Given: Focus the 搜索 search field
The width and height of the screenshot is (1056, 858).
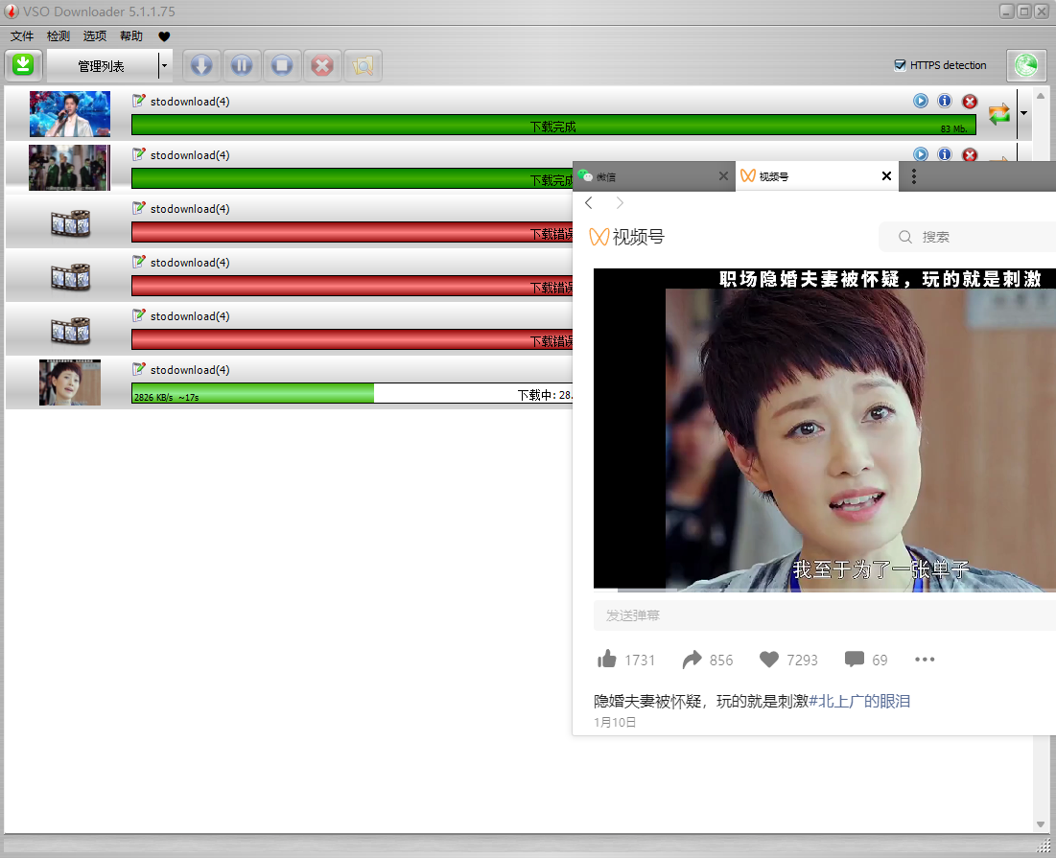Looking at the screenshot, I should click(967, 237).
